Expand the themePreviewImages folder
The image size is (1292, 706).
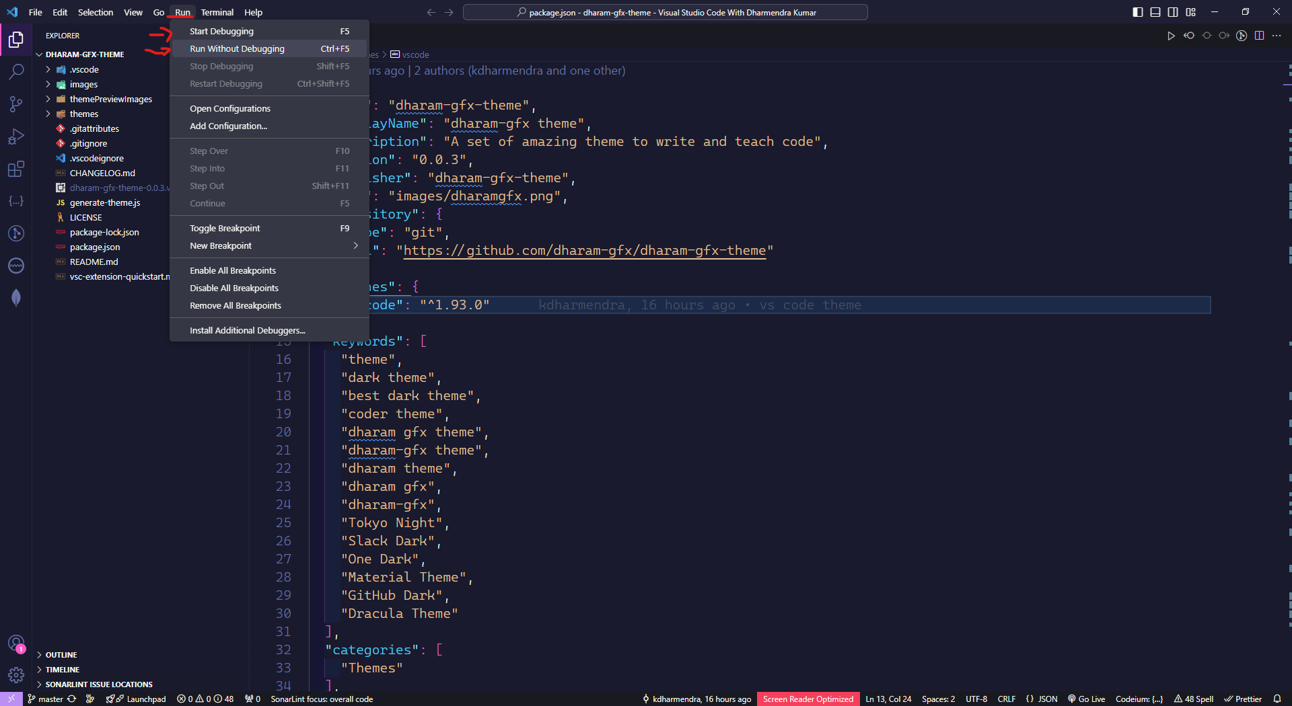[110, 99]
